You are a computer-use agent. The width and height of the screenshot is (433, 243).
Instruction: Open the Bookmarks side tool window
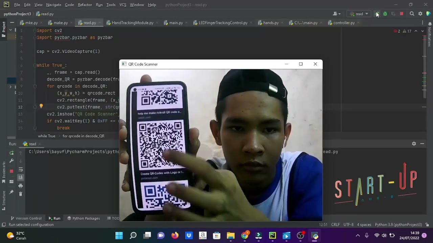click(4, 173)
